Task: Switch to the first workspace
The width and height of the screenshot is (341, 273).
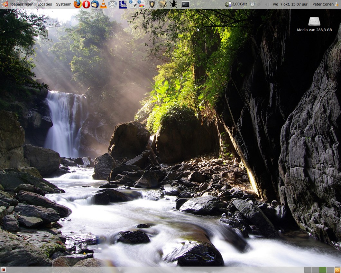Action: (x=308, y=270)
